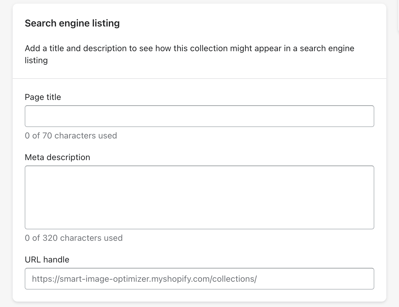Click the divider line below the section description

(x=199, y=78)
